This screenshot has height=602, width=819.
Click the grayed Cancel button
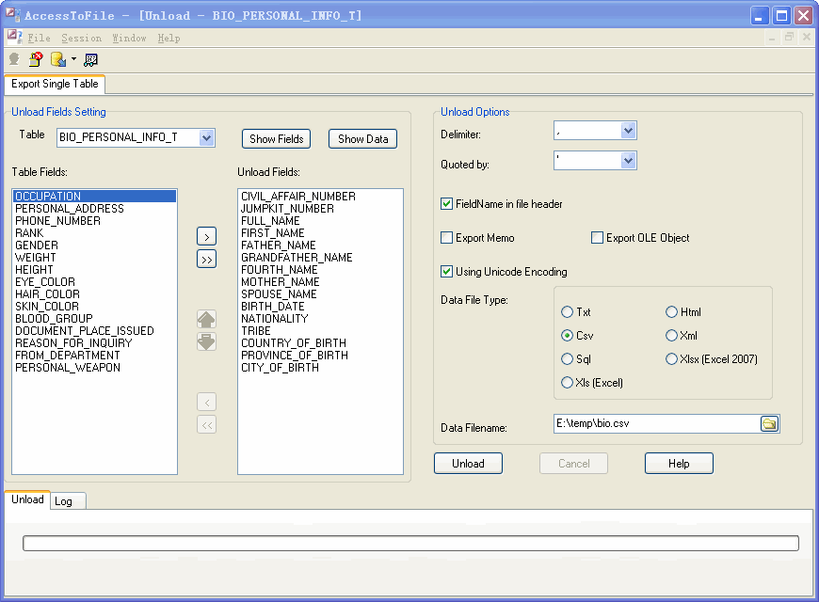click(573, 464)
